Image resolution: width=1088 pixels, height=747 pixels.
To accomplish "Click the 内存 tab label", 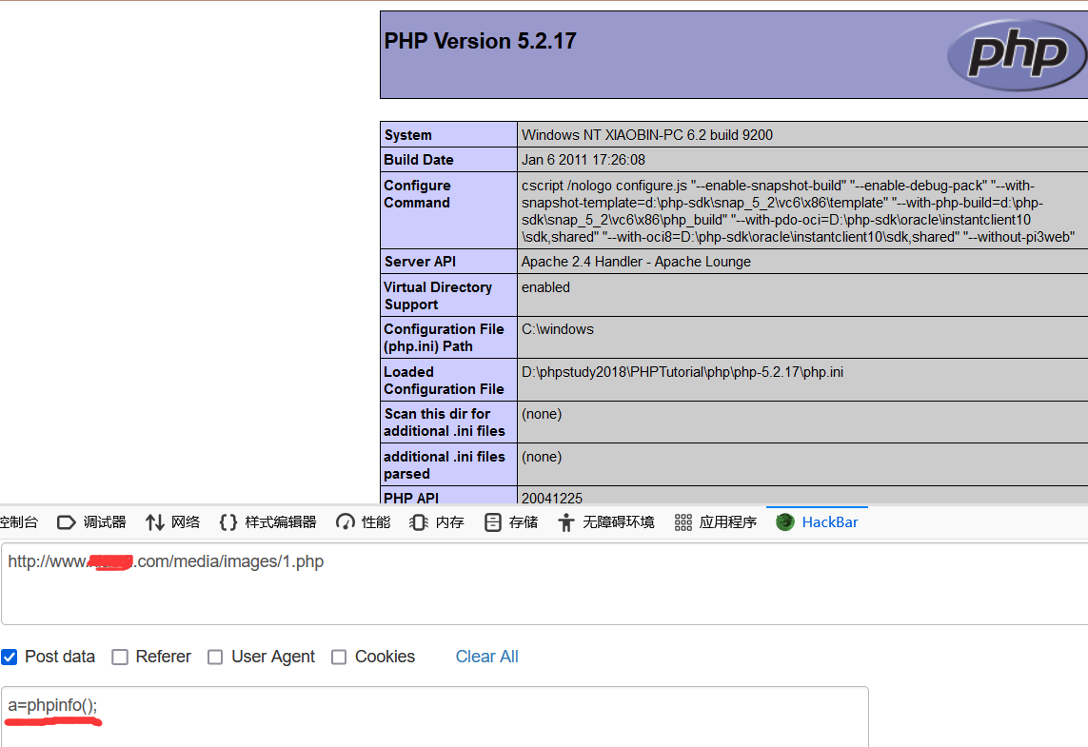I will tap(449, 522).
